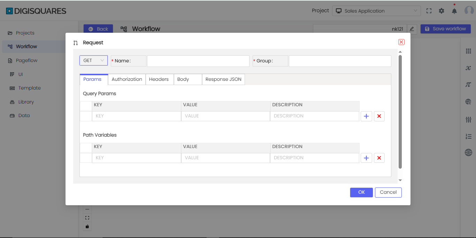Open the GET method dropdown
Screen dimensions: 476x238
pyautogui.click(x=93, y=60)
